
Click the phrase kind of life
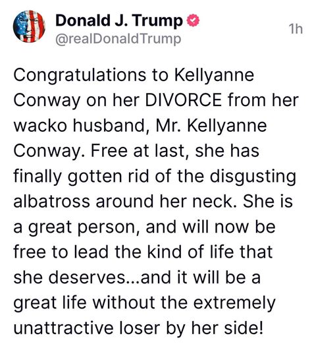[x=190, y=252]
